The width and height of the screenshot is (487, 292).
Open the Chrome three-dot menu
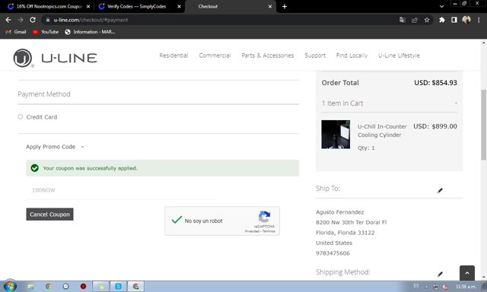tap(479, 20)
